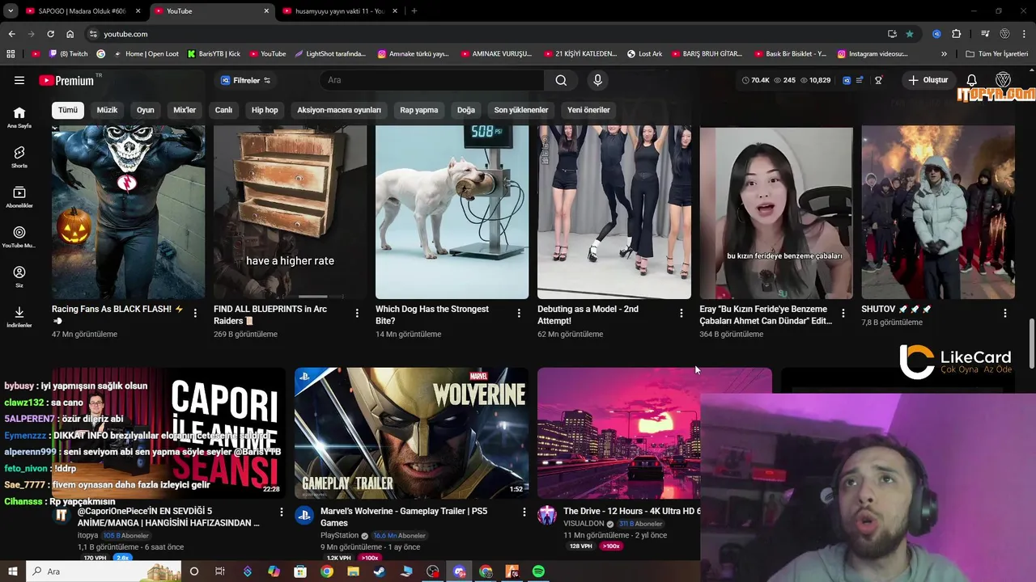Select the Müzik filter chip
This screenshot has width=1036, height=582.
pyautogui.click(x=107, y=110)
